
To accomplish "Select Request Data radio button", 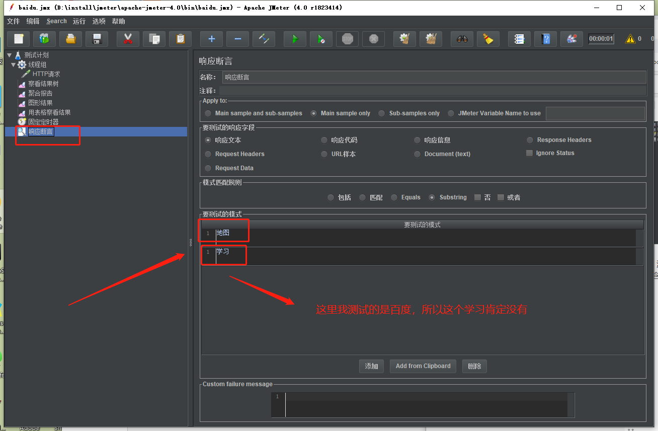I will tap(208, 168).
